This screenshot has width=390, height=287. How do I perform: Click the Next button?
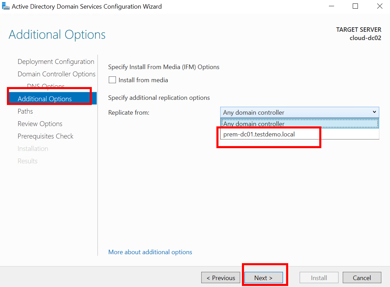(x=263, y=278)
